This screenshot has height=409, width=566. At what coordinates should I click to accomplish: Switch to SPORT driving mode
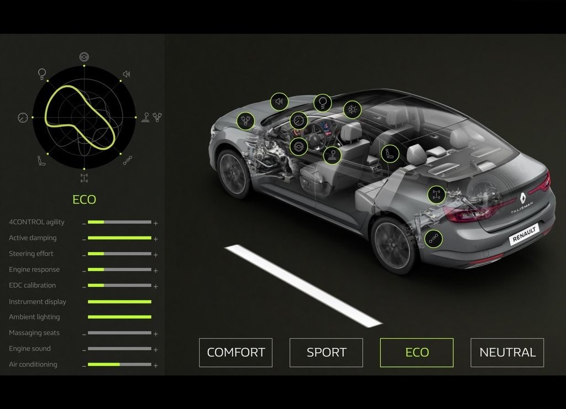pos(326,353)
